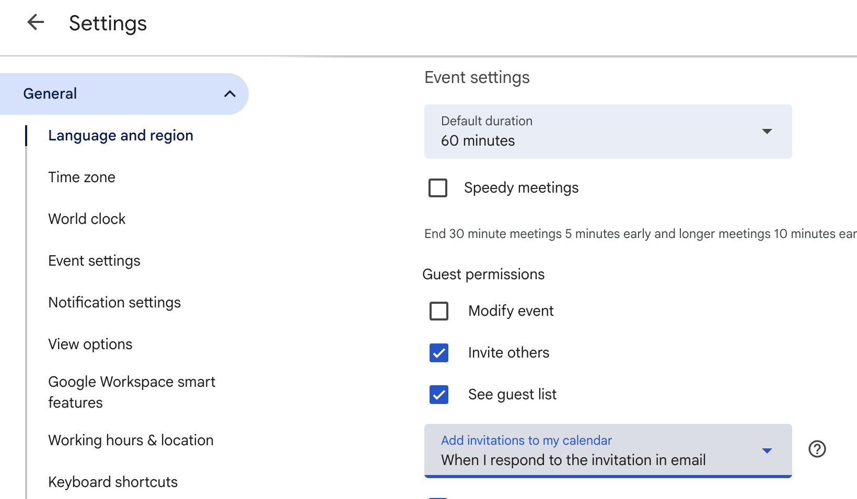Open Keyboard shortcuts settings
857x499 pixels.
113,482
